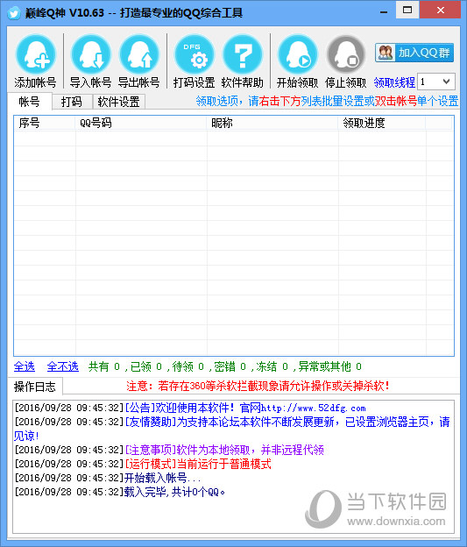Viewport: 467px width, 547px height.
Task: Switch to the 打码 tab
Action: click(72, 102)
